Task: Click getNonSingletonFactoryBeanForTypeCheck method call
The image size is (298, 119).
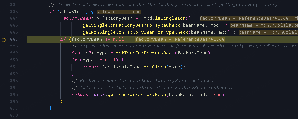Action: 135,32
